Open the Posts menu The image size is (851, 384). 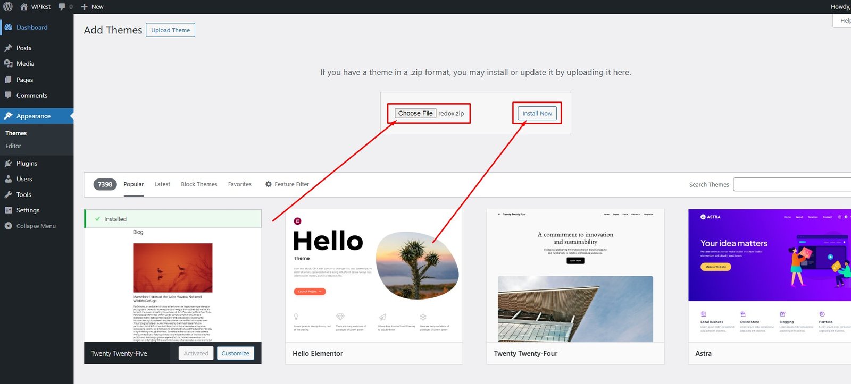tap(37, 48)
